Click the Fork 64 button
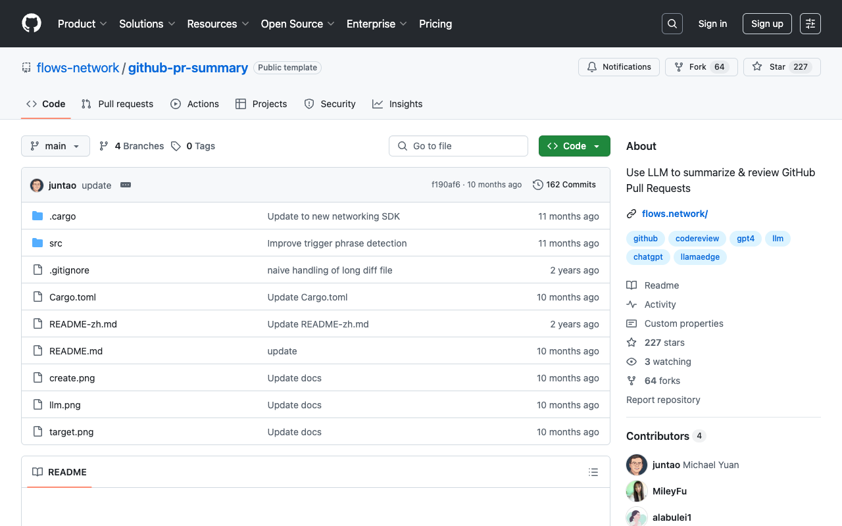 (x=701, y=67)
